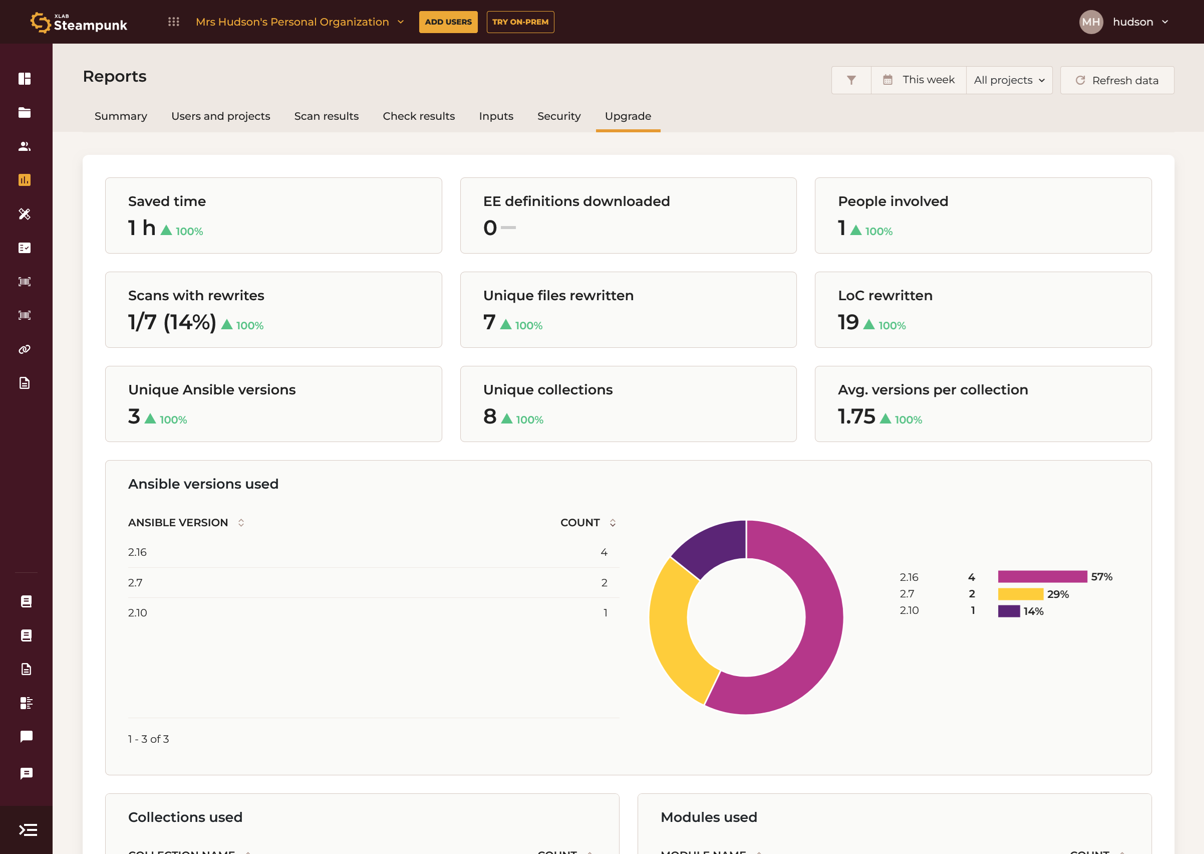This screenshot has width=1204, height=854.
Task: Switch to the Scan results tab
Action: point(326,116)
